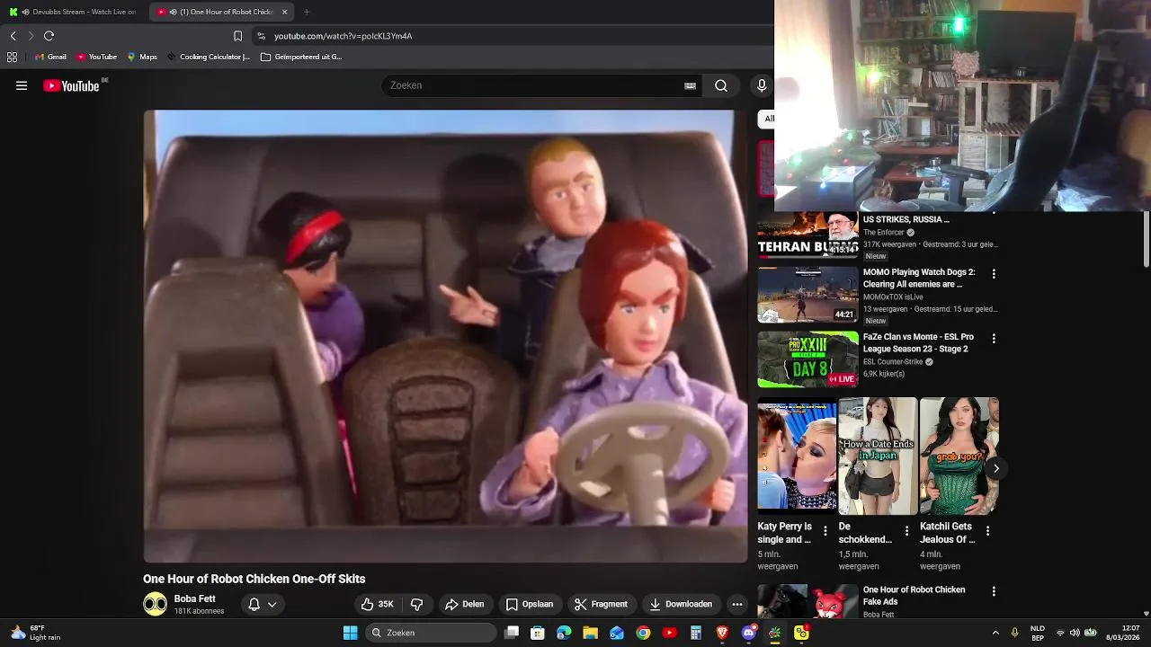The width and height of the screenshot is (1151, 647).
Task: Toggle the notification bell for Boba Fett
Action: pyautogui.click(x=254, y=604)
